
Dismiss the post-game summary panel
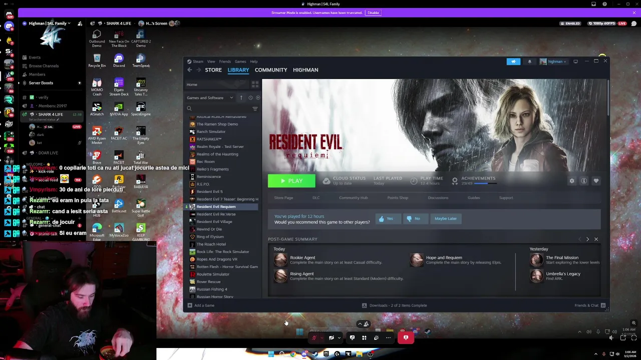click(x=596, y=239)
